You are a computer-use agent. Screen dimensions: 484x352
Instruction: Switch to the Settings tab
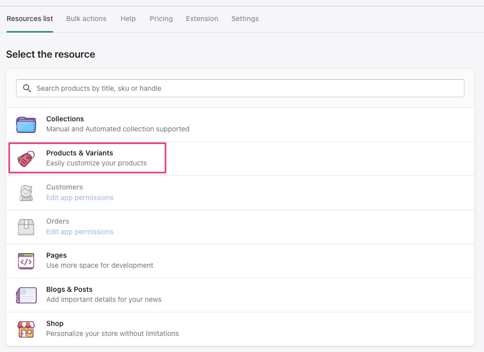(245, 19)
